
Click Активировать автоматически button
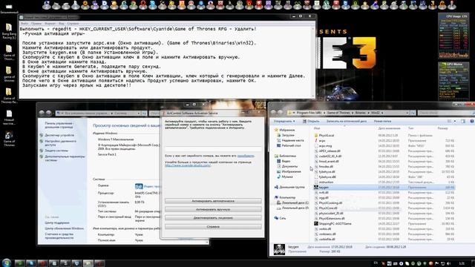point(213,201)
